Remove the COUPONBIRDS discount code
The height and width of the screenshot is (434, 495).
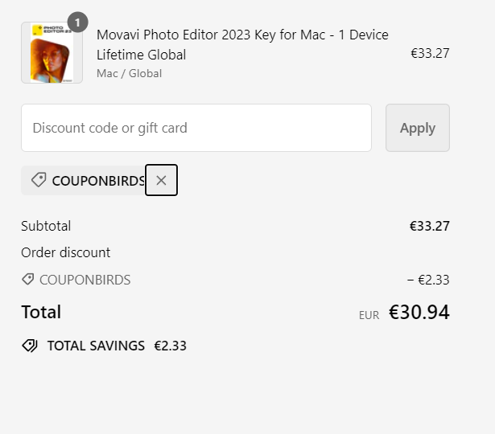click(x=161, y=180)
